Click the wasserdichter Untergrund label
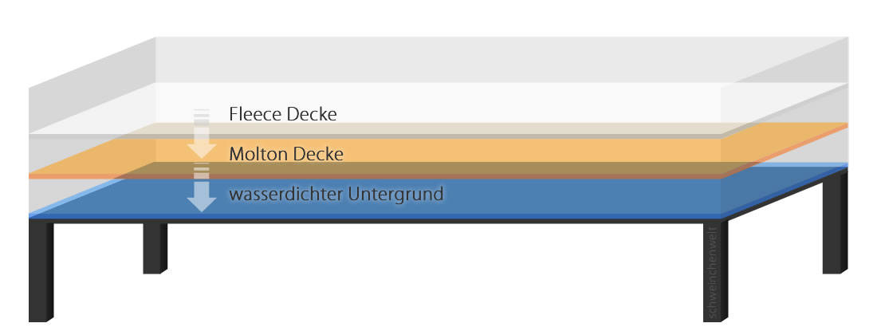The height and width of the screenshot is (335, 877). click(336, 194)
